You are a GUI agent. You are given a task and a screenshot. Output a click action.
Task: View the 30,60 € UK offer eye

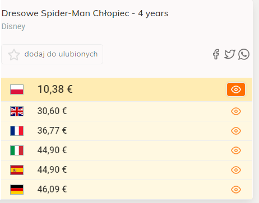tap(236, 111)
